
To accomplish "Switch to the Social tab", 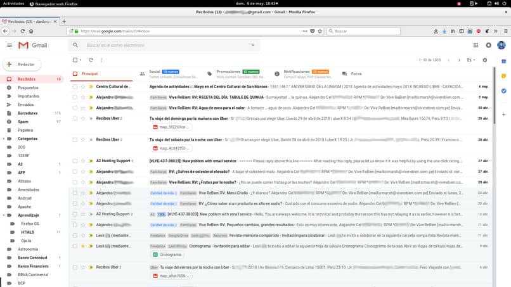I will [168, 74].
